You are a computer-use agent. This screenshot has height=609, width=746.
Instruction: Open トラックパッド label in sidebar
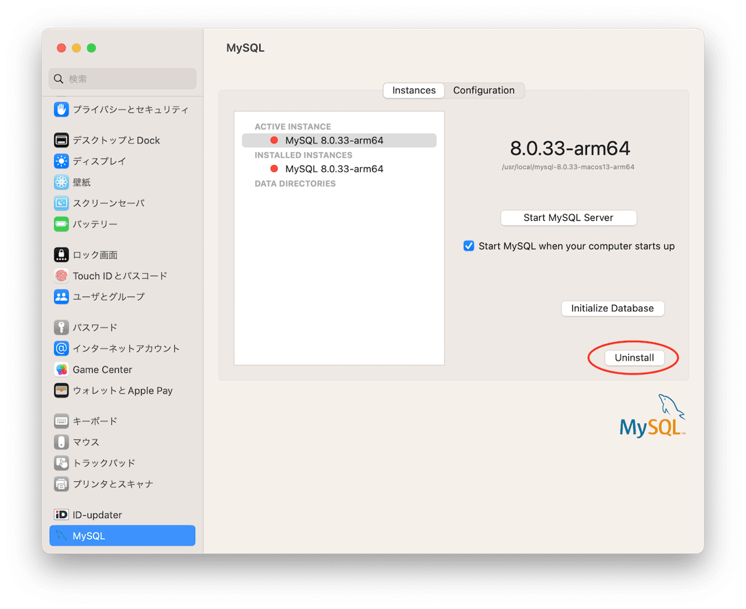(x=104, y=463)
